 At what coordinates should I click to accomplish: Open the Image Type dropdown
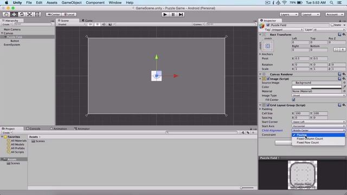tap(318, 95)
